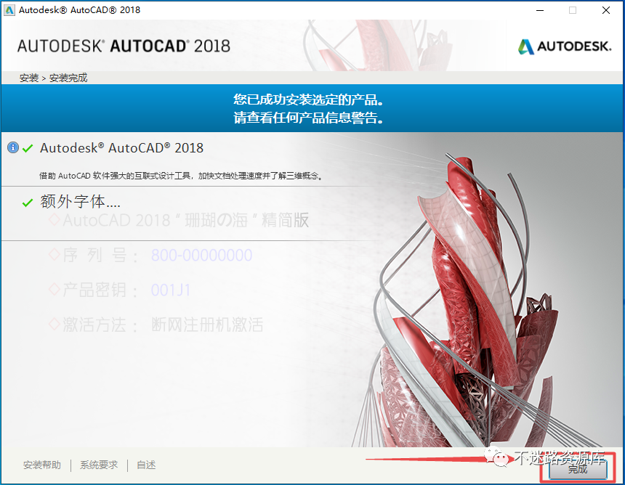Click the 完成 (Finish) button
625x485 pixels.
[578, 469]
